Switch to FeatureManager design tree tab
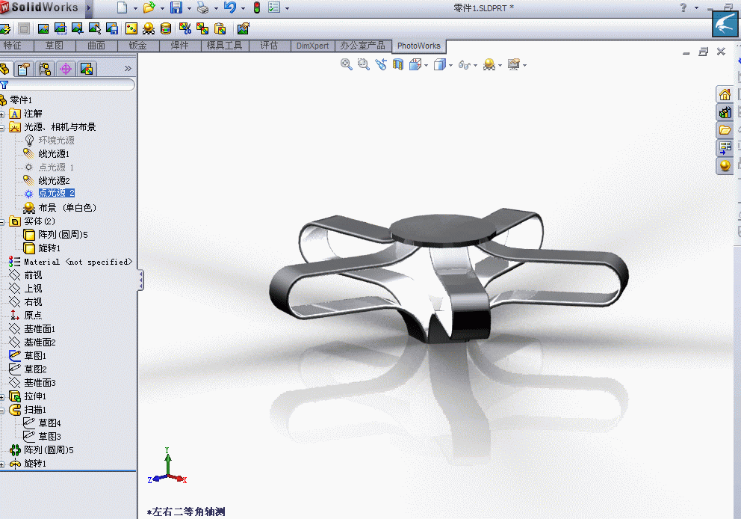 pos(4,69)
